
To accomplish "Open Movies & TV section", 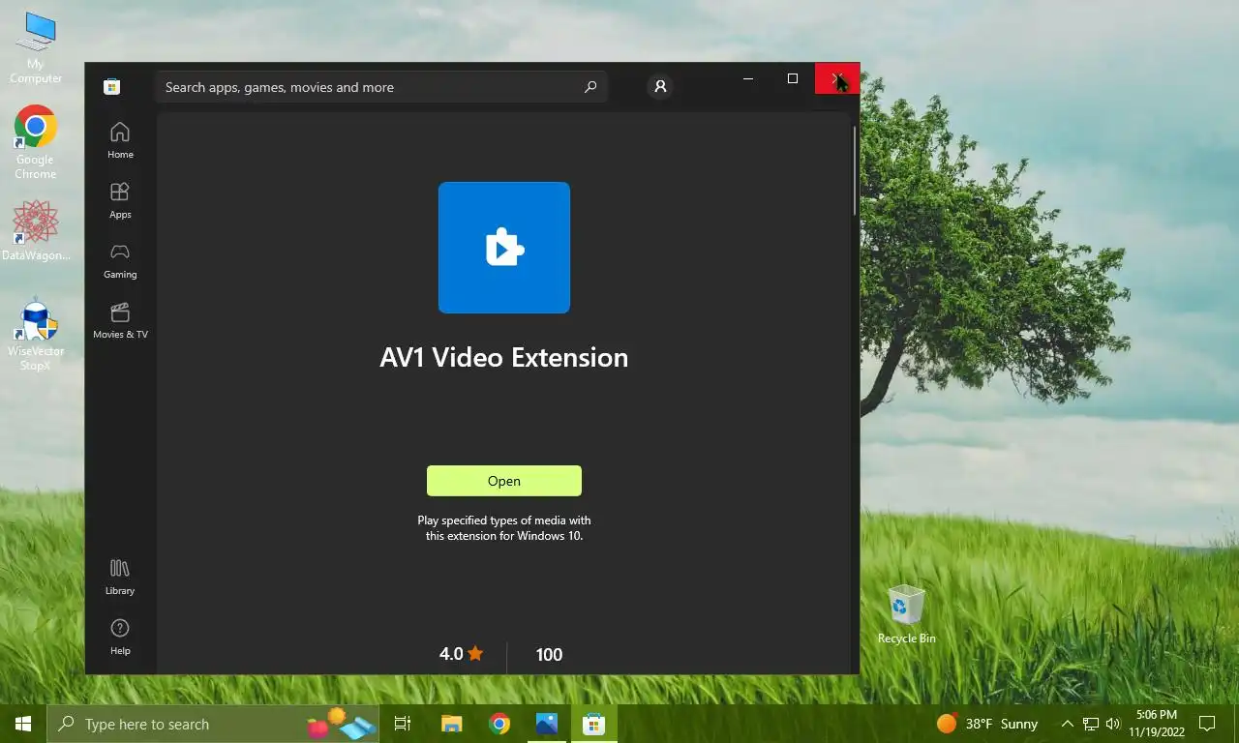I will [x=120, y=320].
